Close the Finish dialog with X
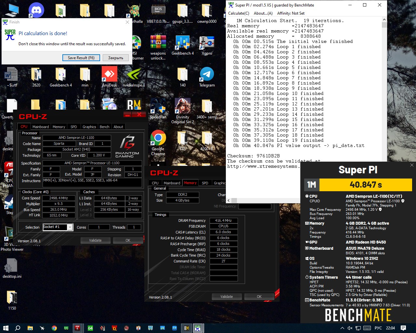Image resolution: width=416 pixels, height=333 pixels. [127, 22]
